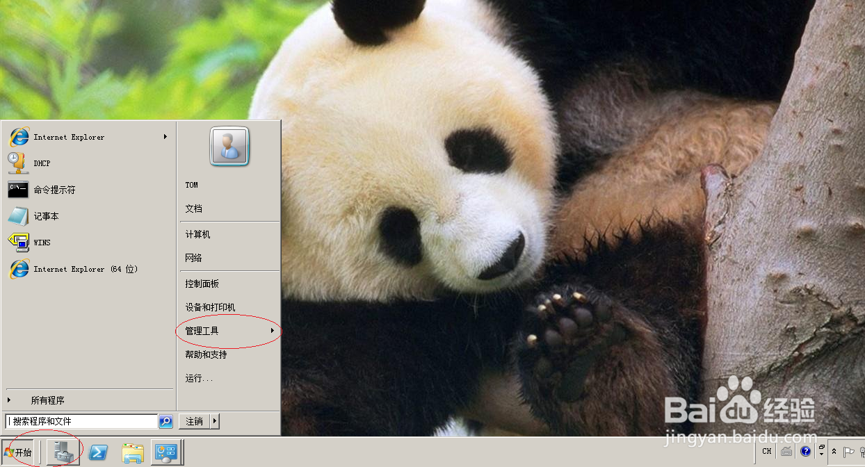Expand the 管理工具 submenu
The width and height of the screenshot is (865, 467).
point(204,330)
